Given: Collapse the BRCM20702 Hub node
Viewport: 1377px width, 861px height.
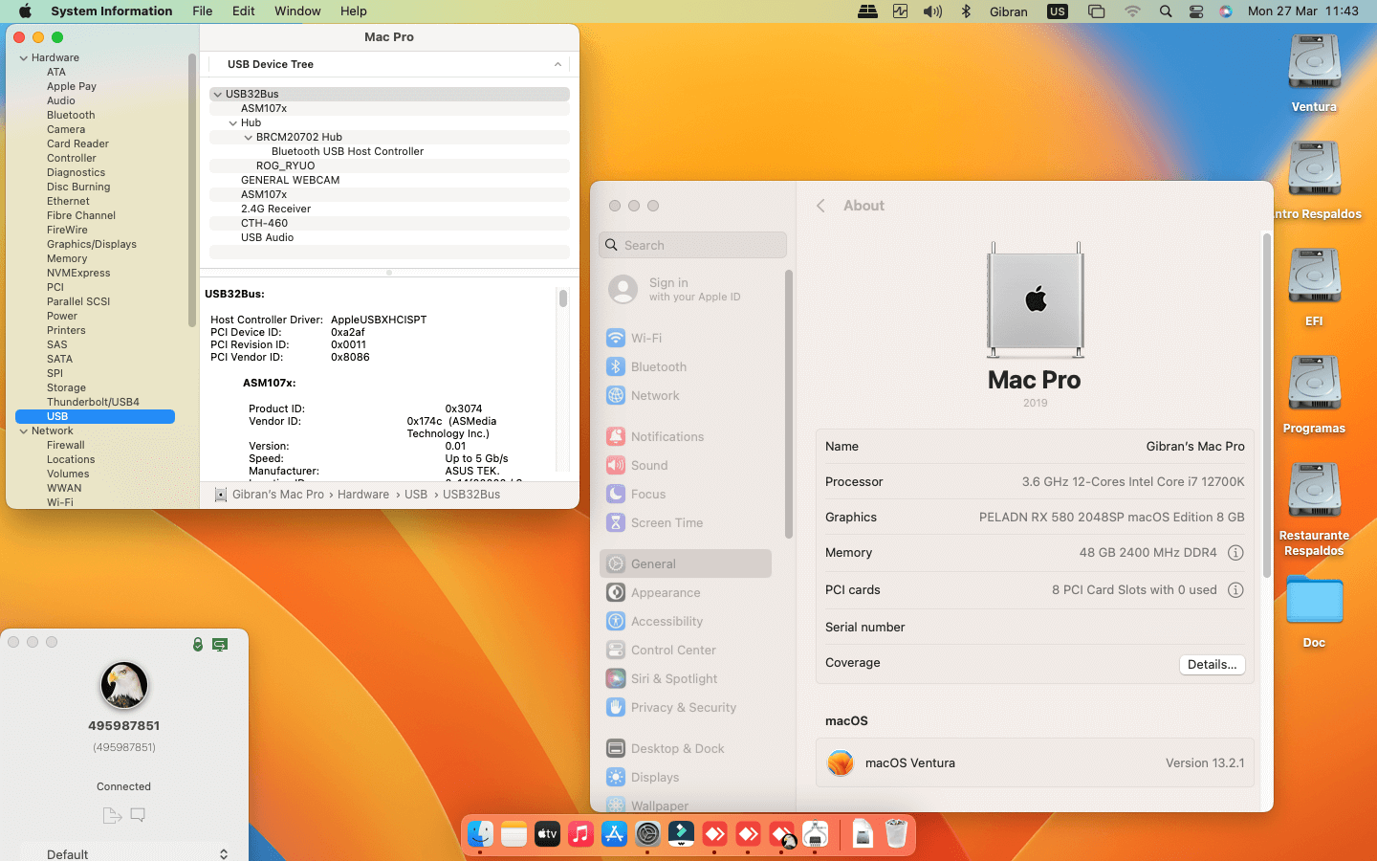Looking at the screenshot, I should point(248,137).
